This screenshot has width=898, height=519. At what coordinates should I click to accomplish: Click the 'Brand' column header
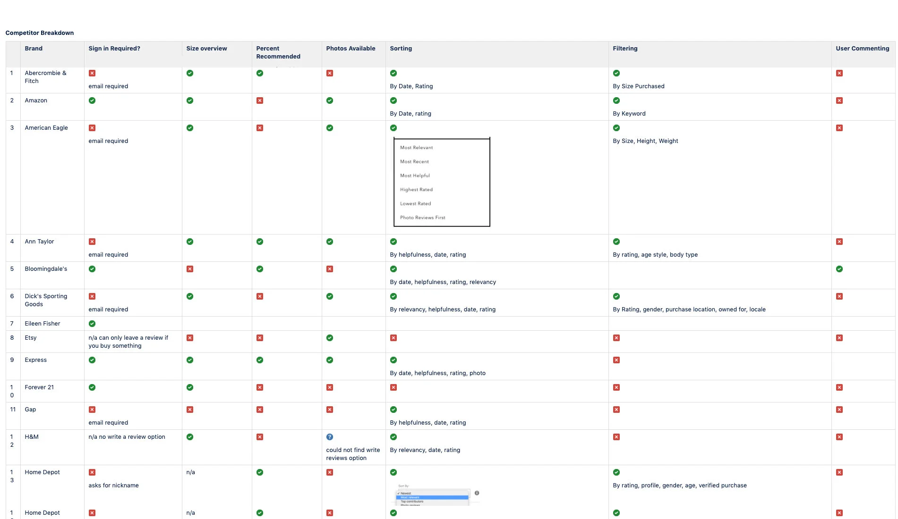(x=34, y=49)
